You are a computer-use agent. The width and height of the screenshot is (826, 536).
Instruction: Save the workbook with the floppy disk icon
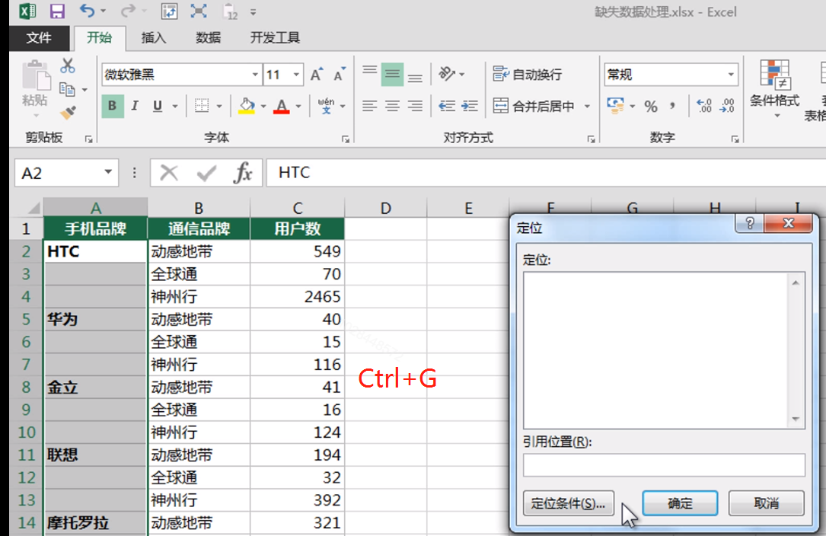tap(57, 11)
